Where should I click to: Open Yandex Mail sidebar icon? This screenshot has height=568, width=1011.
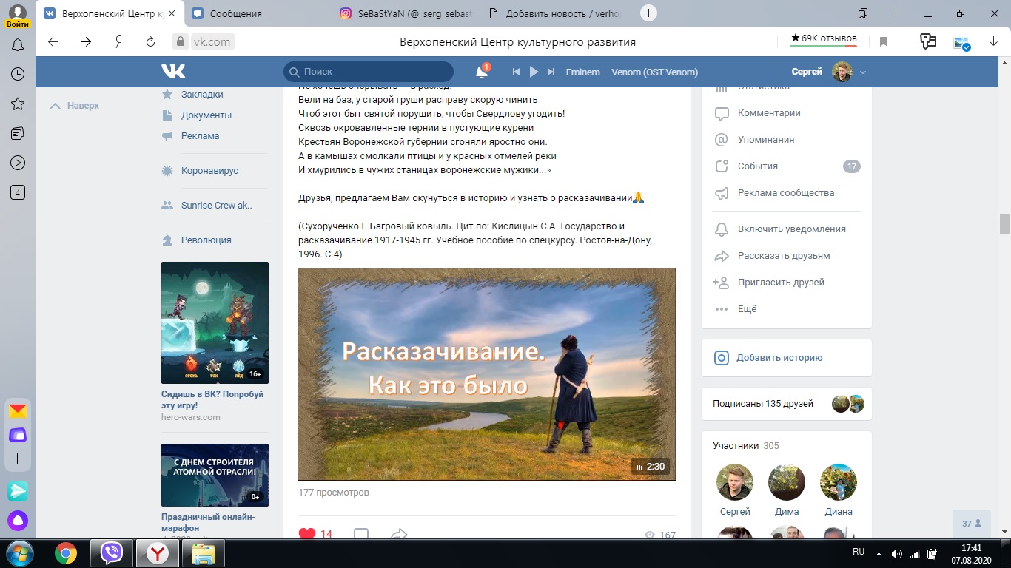[18, 410]
